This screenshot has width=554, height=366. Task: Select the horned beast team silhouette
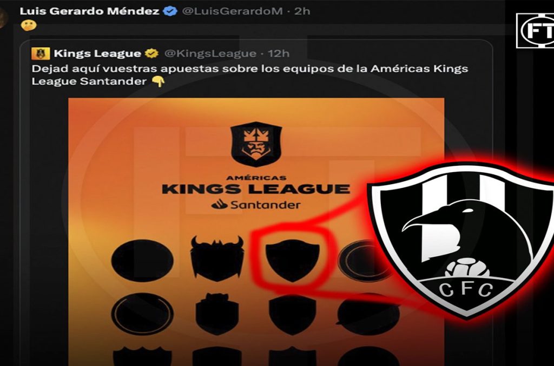point(217,258)
